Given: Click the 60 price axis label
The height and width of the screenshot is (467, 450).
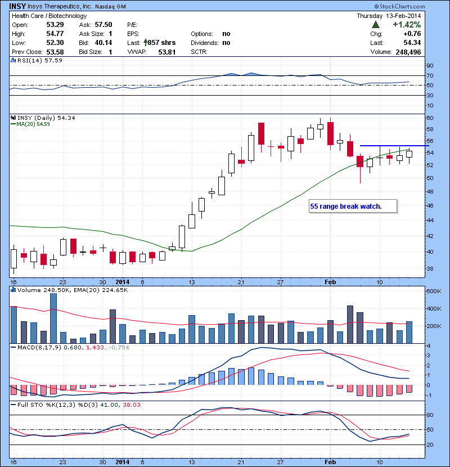Looking at the screenshot, I should pyautogui.click(x=430, y=118).
